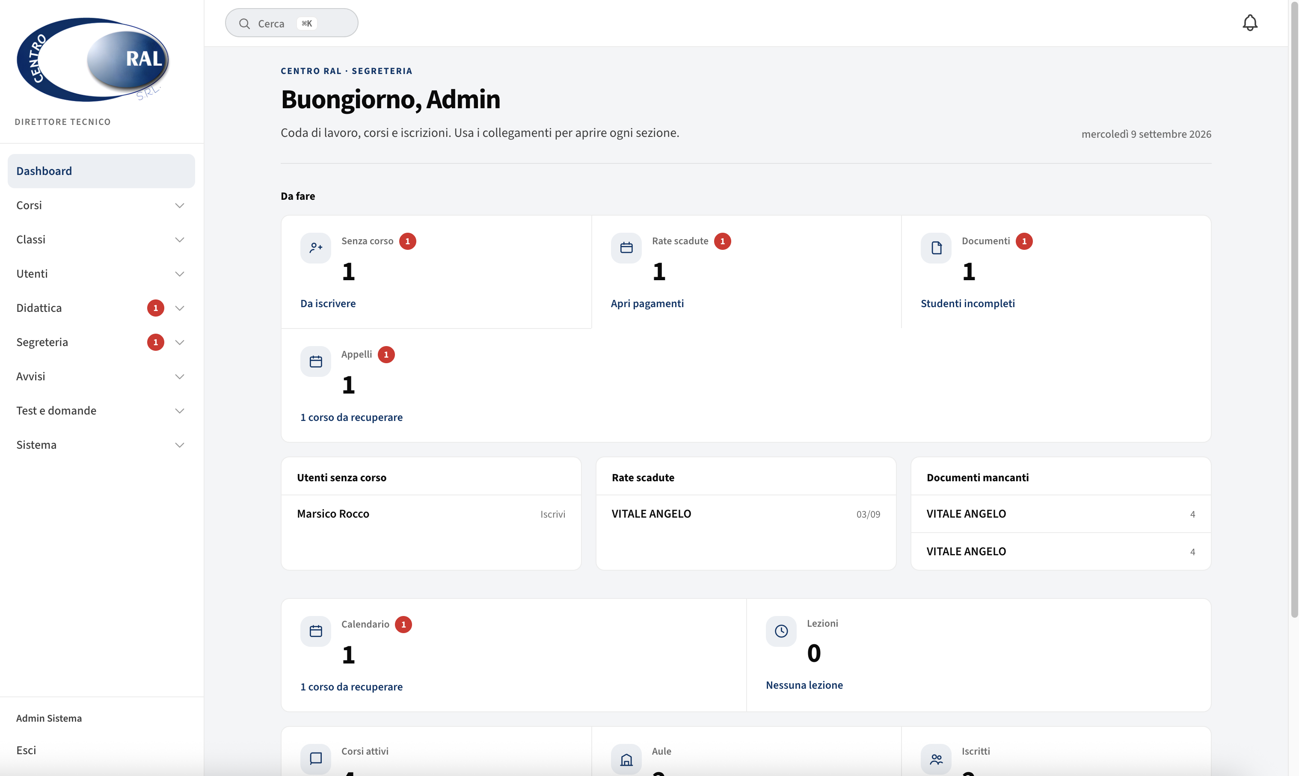Expand the Classi sidebar chevron

179,240
